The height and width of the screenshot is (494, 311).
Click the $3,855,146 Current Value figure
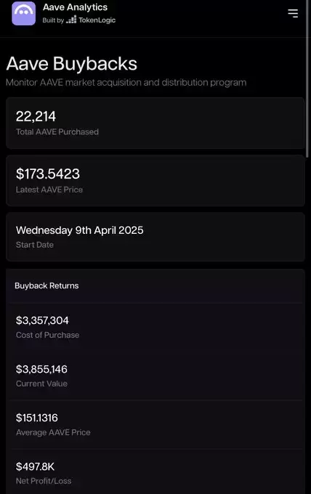pos(41,369)
